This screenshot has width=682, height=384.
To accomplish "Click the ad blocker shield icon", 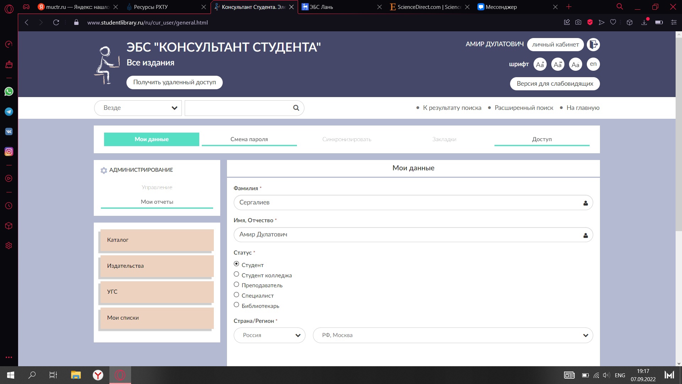I will tap(590, 22).
